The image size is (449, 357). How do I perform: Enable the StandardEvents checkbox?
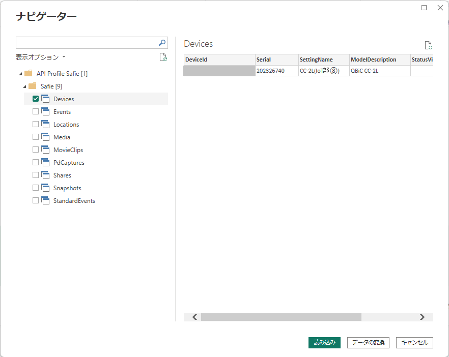coord(36,200)
